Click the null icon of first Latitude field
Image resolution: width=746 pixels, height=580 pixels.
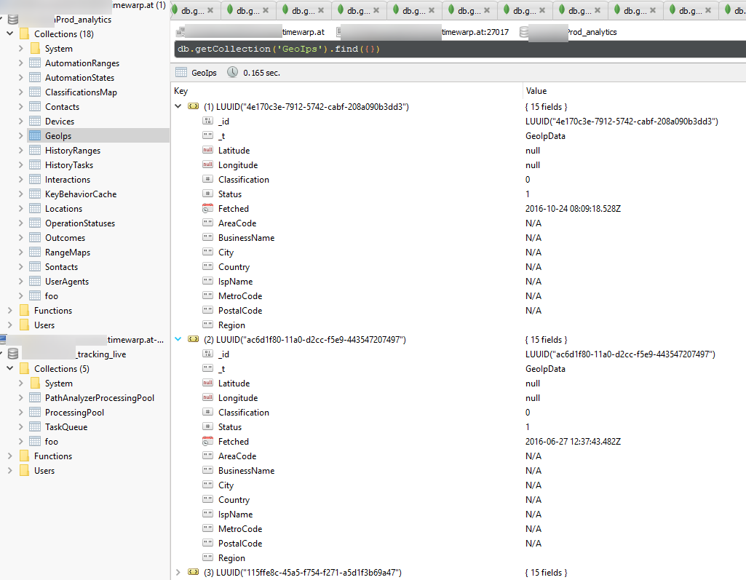(x=207, y=151)
